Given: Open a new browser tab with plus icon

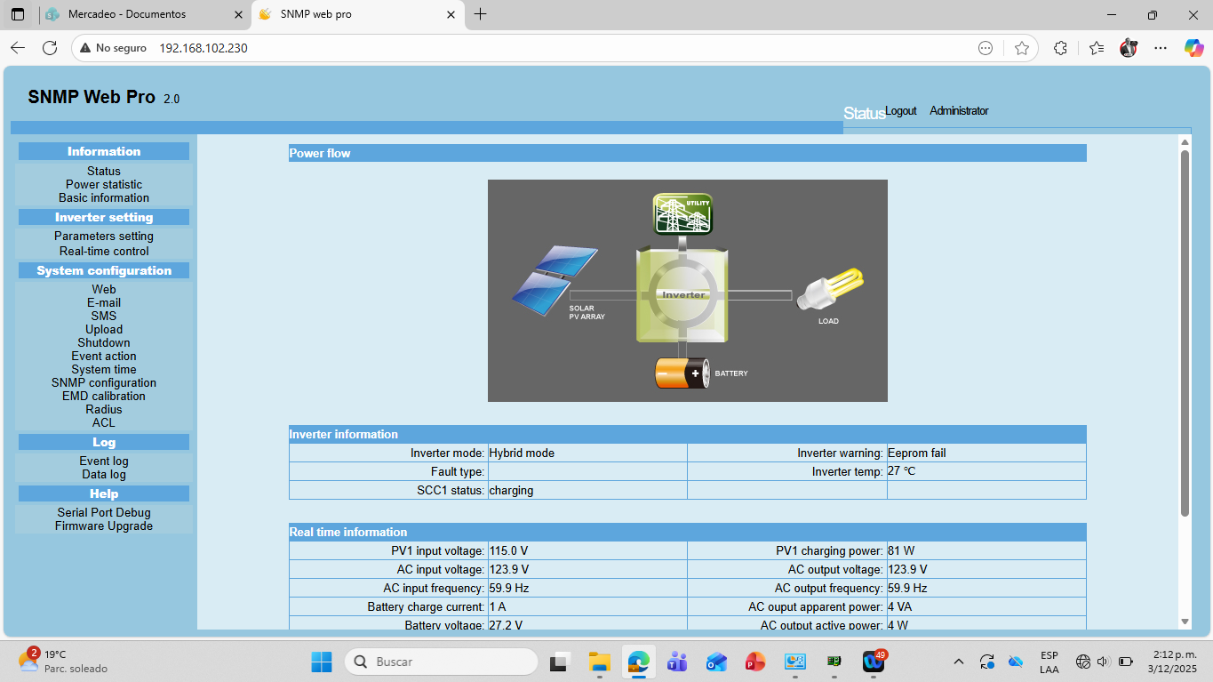Looking at the screenshot, I should (481, 14).
